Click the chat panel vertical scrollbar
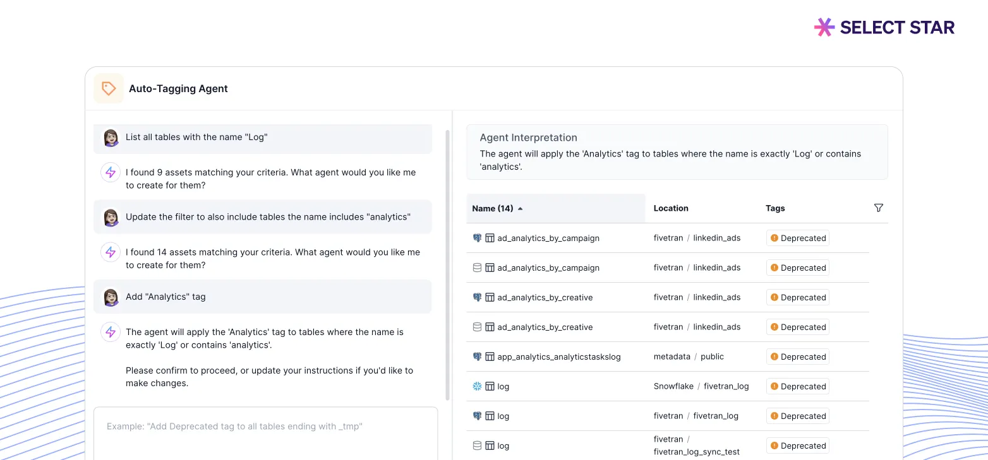The width and height of the screenshot is (988, 460). click(x=448, y=265)
